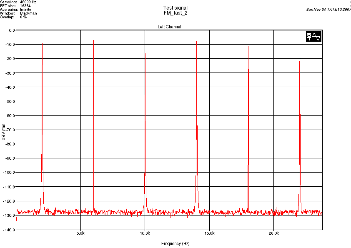Click the "Averaging:" label
351x248 pixels.
click(9, 10)
